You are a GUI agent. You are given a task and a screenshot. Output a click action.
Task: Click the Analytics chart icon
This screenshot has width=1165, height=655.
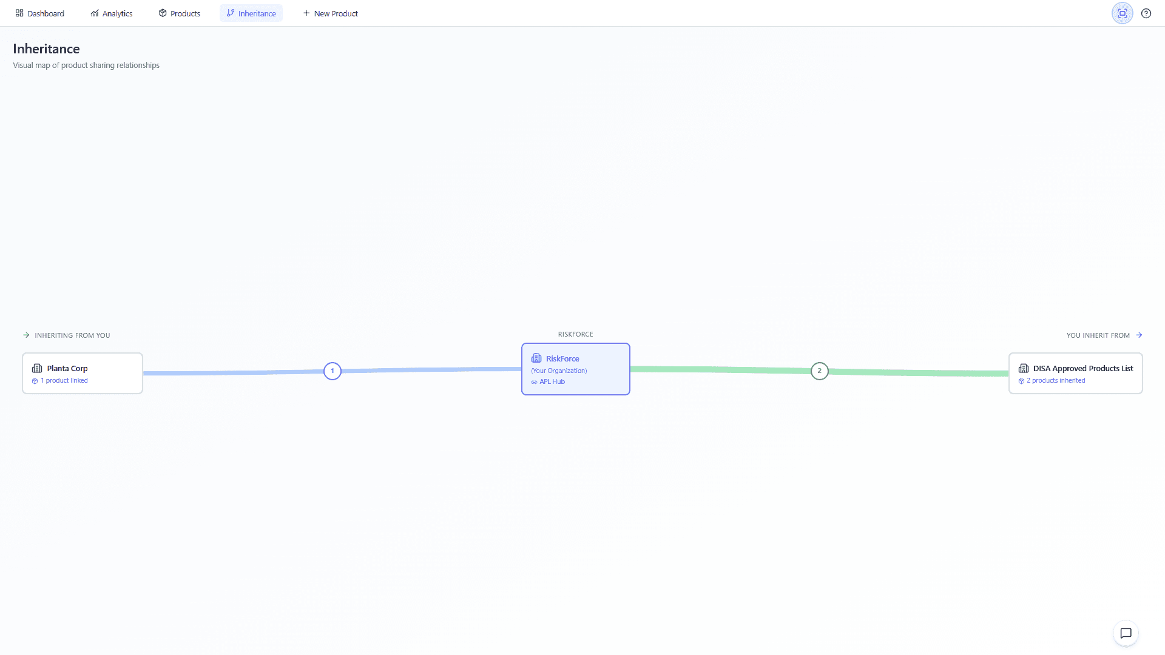[95, 13]
